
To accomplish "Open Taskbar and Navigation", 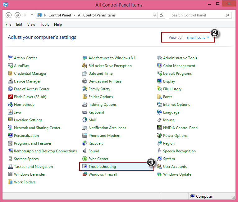I will (33, 166).
